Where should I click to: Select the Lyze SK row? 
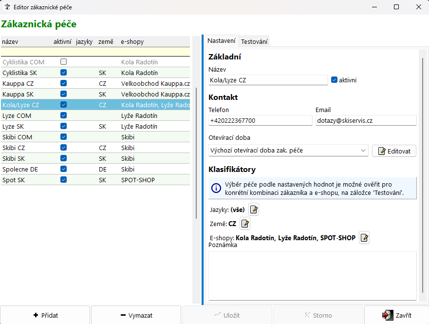coord(95,126)
